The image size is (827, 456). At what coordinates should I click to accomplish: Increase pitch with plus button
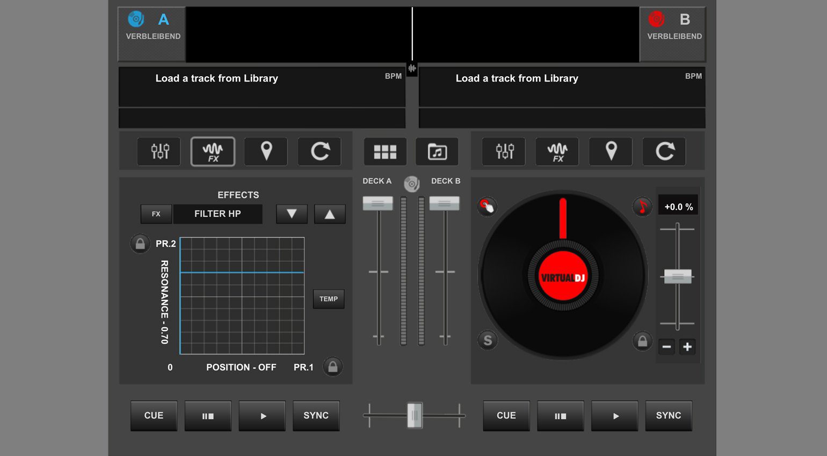tap(687, 347)
